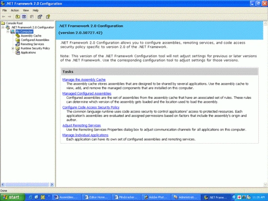Open the Managed Configured Assemblies link
This screenshot has height=201, width=268.
pos(87,93)
